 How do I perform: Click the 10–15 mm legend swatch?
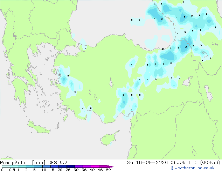pyautogui.click(x=46, y=166)
